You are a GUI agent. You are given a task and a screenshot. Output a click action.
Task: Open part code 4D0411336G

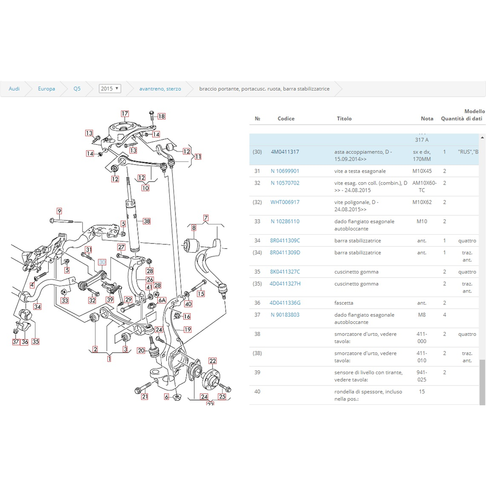point(285,303)
